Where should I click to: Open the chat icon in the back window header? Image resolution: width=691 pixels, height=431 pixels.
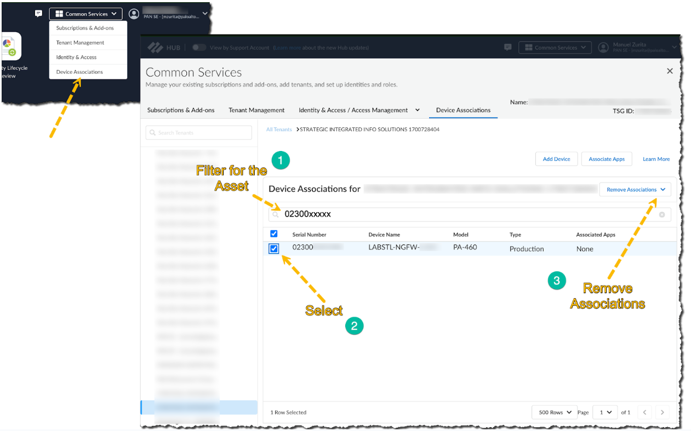(x=38, y=14)
